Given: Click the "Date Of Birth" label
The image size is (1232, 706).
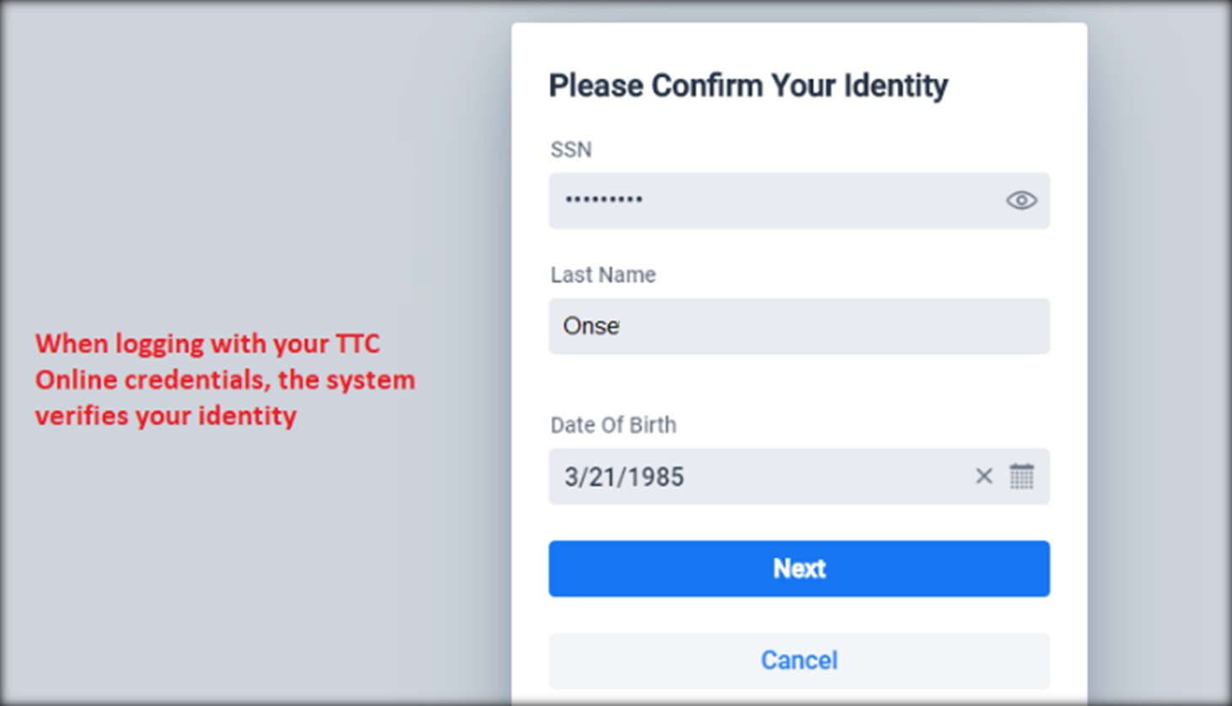Looking at the screenshot, I should pos(613,425).
